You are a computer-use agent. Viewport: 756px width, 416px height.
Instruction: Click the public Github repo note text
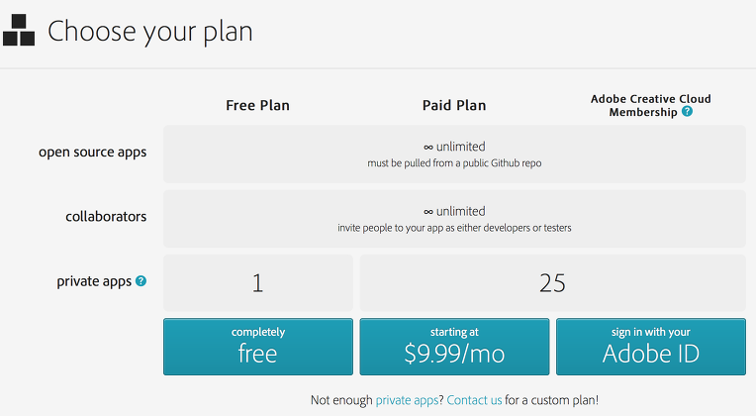[x=454, y=163]
